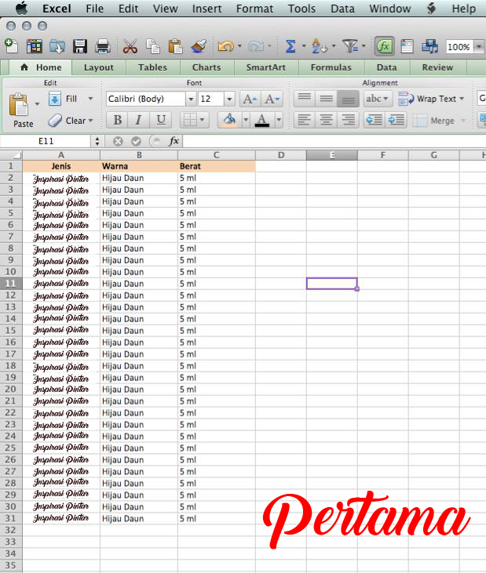Screen dimensions: 486x573
Task: Paste with the toolbar clipboard icon
Action: (x=175, y=46)
